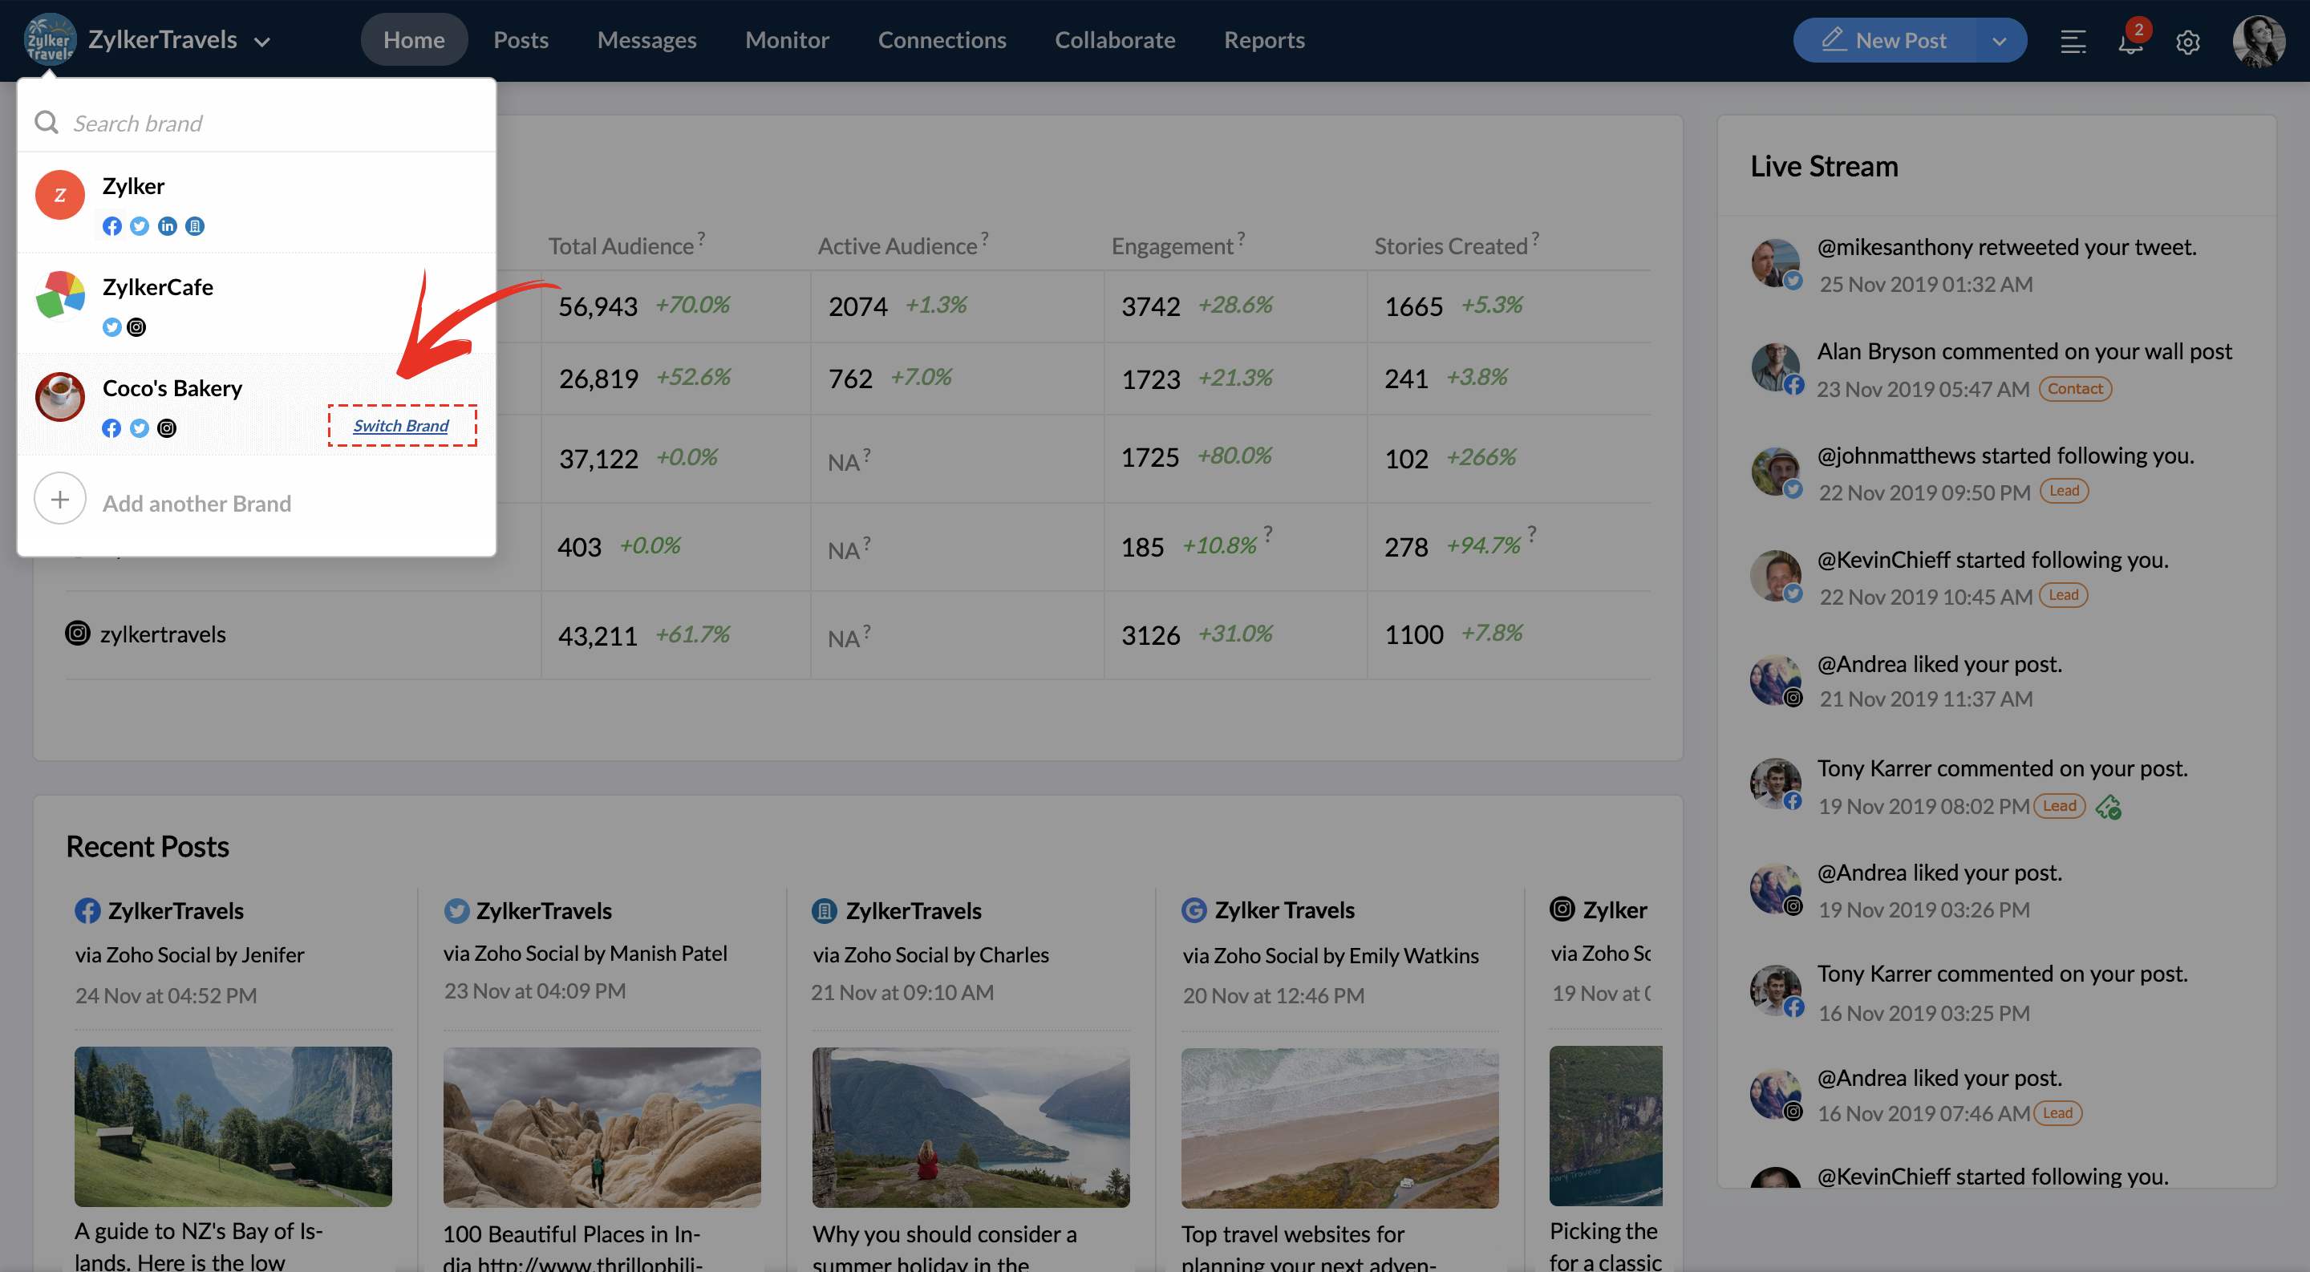Click the green lead conversion icon

2108,807
